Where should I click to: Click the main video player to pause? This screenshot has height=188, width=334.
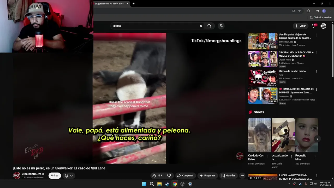tap(129, 98)
